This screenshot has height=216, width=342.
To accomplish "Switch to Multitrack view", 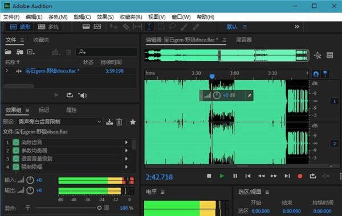I will 48,27.
